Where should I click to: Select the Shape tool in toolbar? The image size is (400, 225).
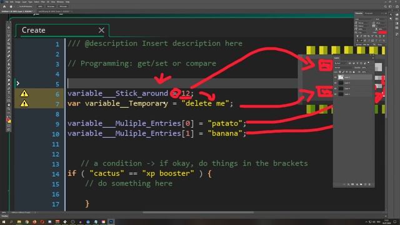pos(9,101)
